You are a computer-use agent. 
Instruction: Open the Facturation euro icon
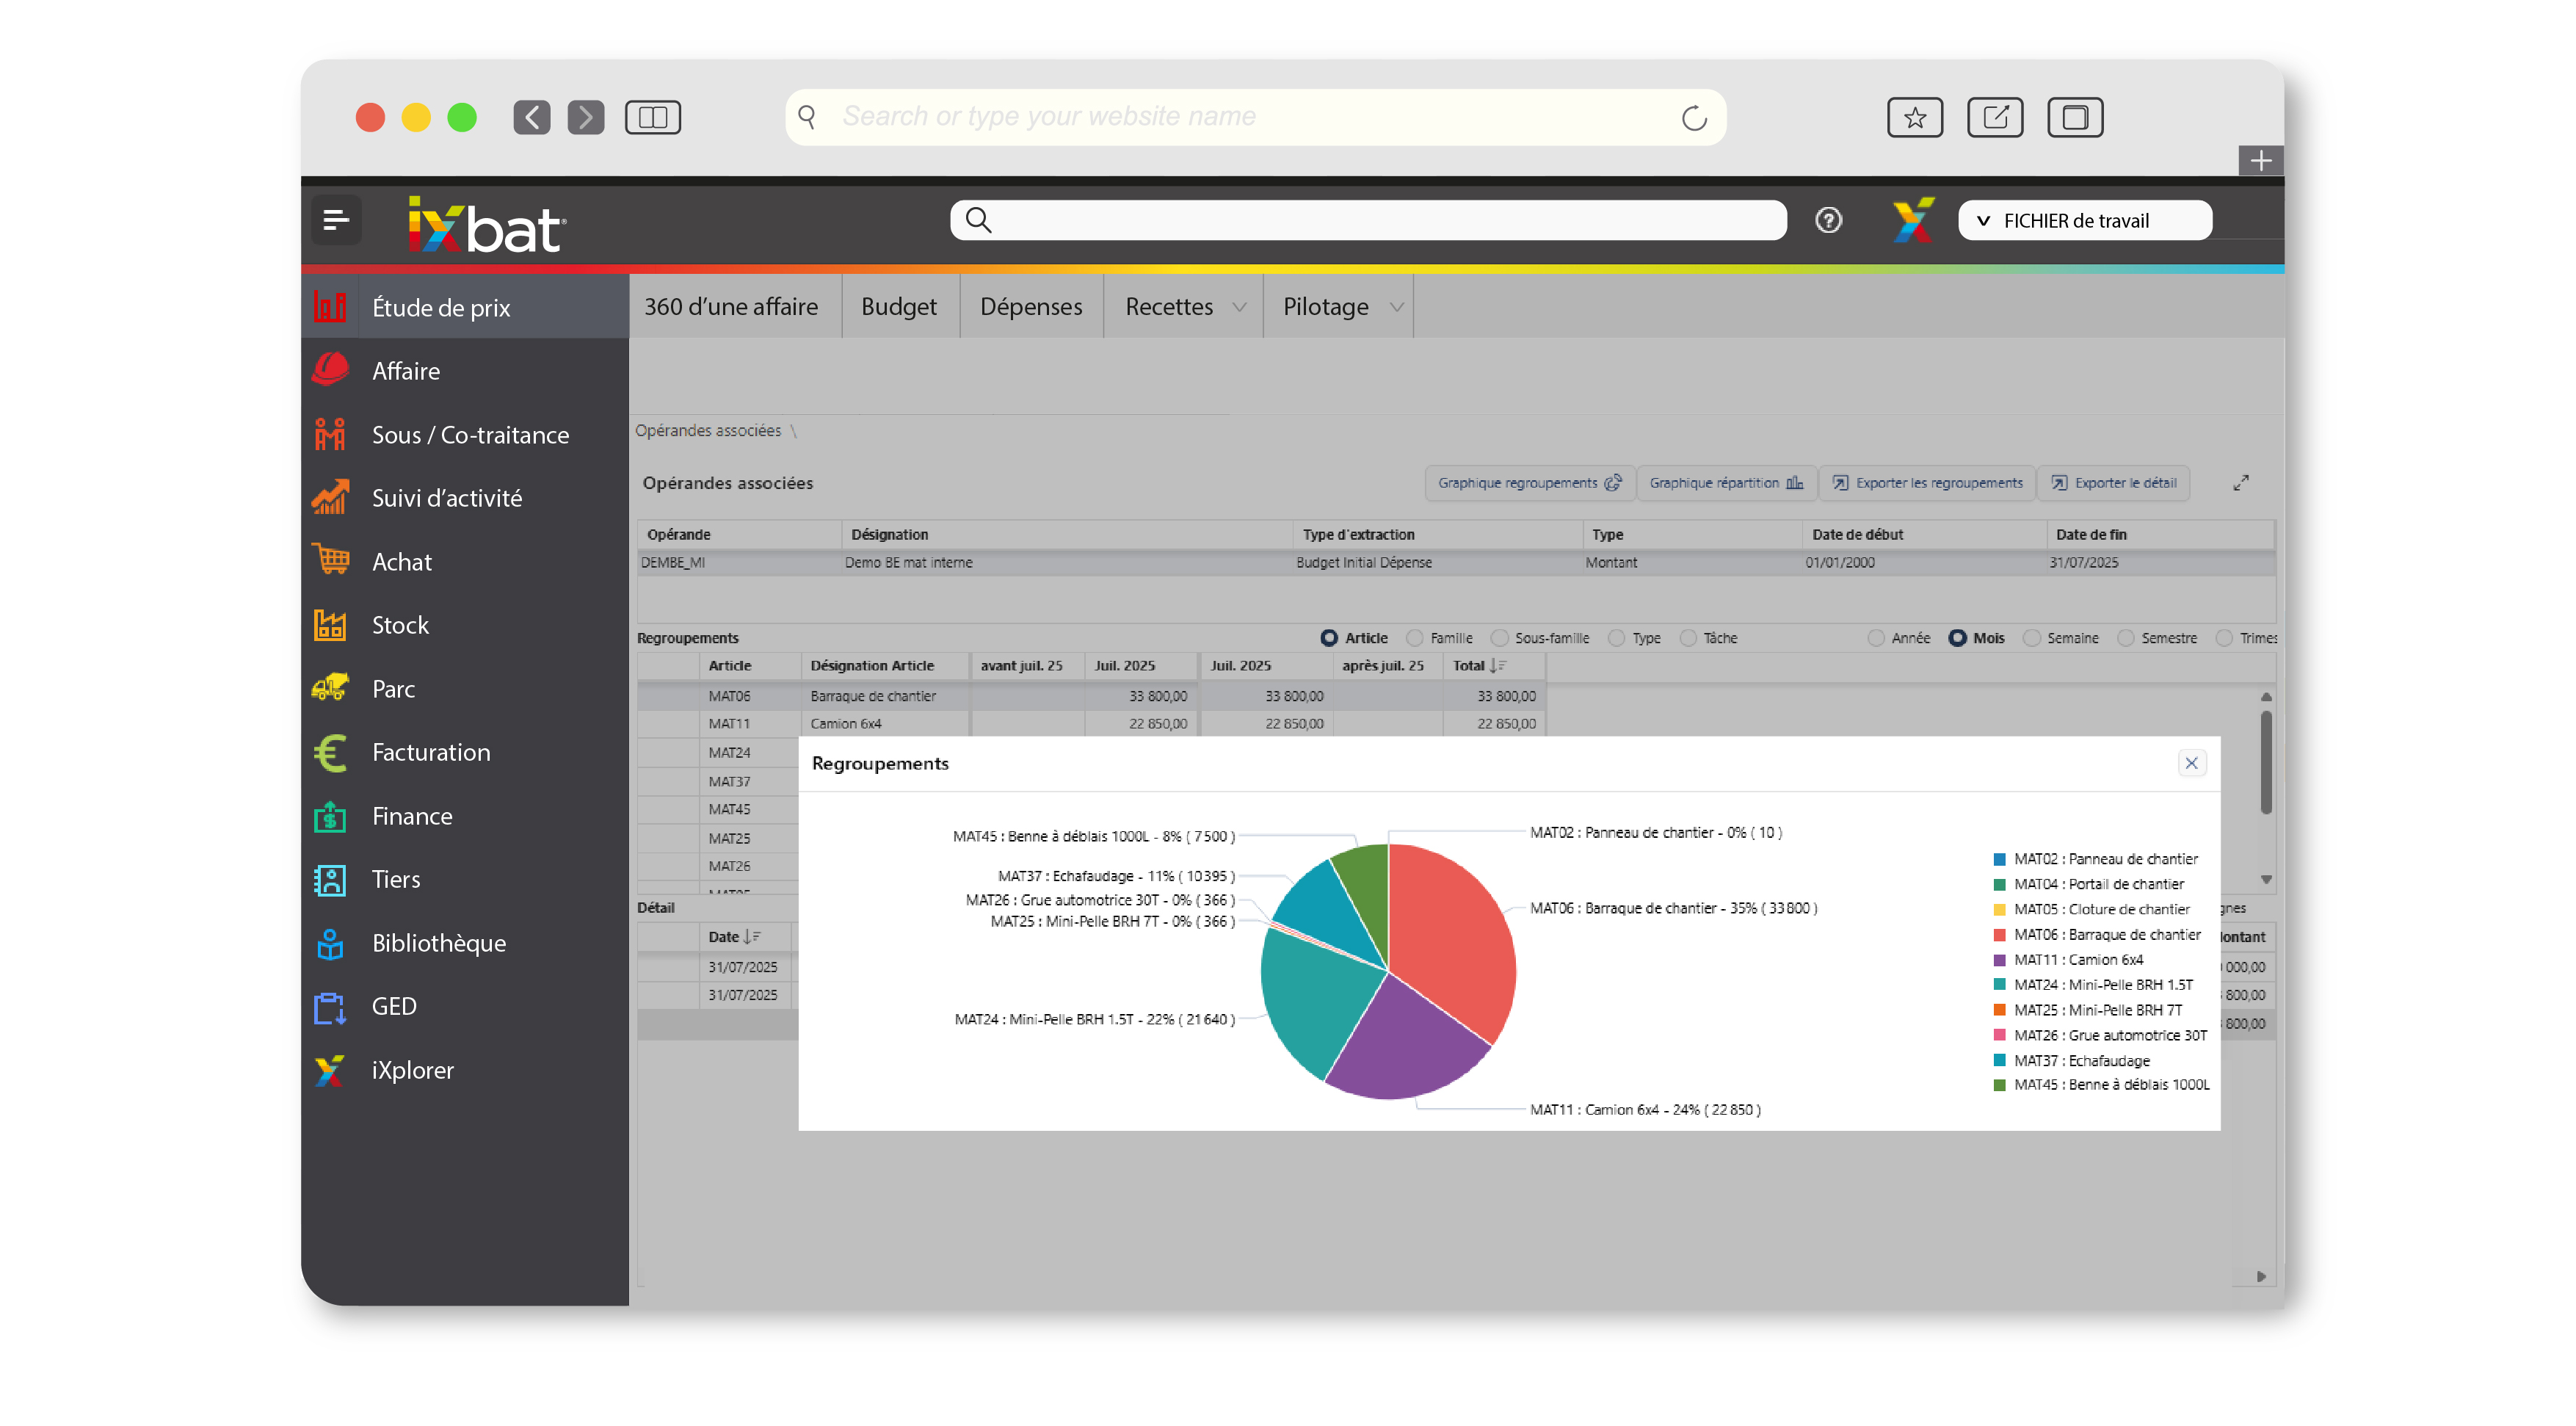coord(330,752)
